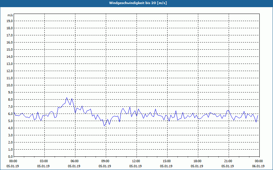
Task: Pick the '15:00' time label
Action: pos(167,161)
